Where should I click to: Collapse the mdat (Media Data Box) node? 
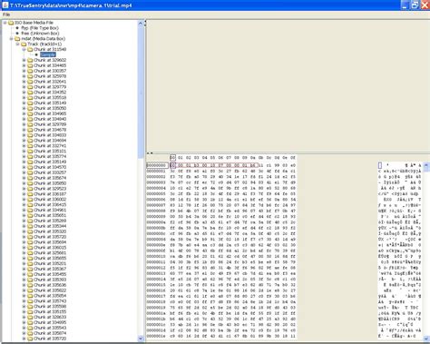pos(11,39)
